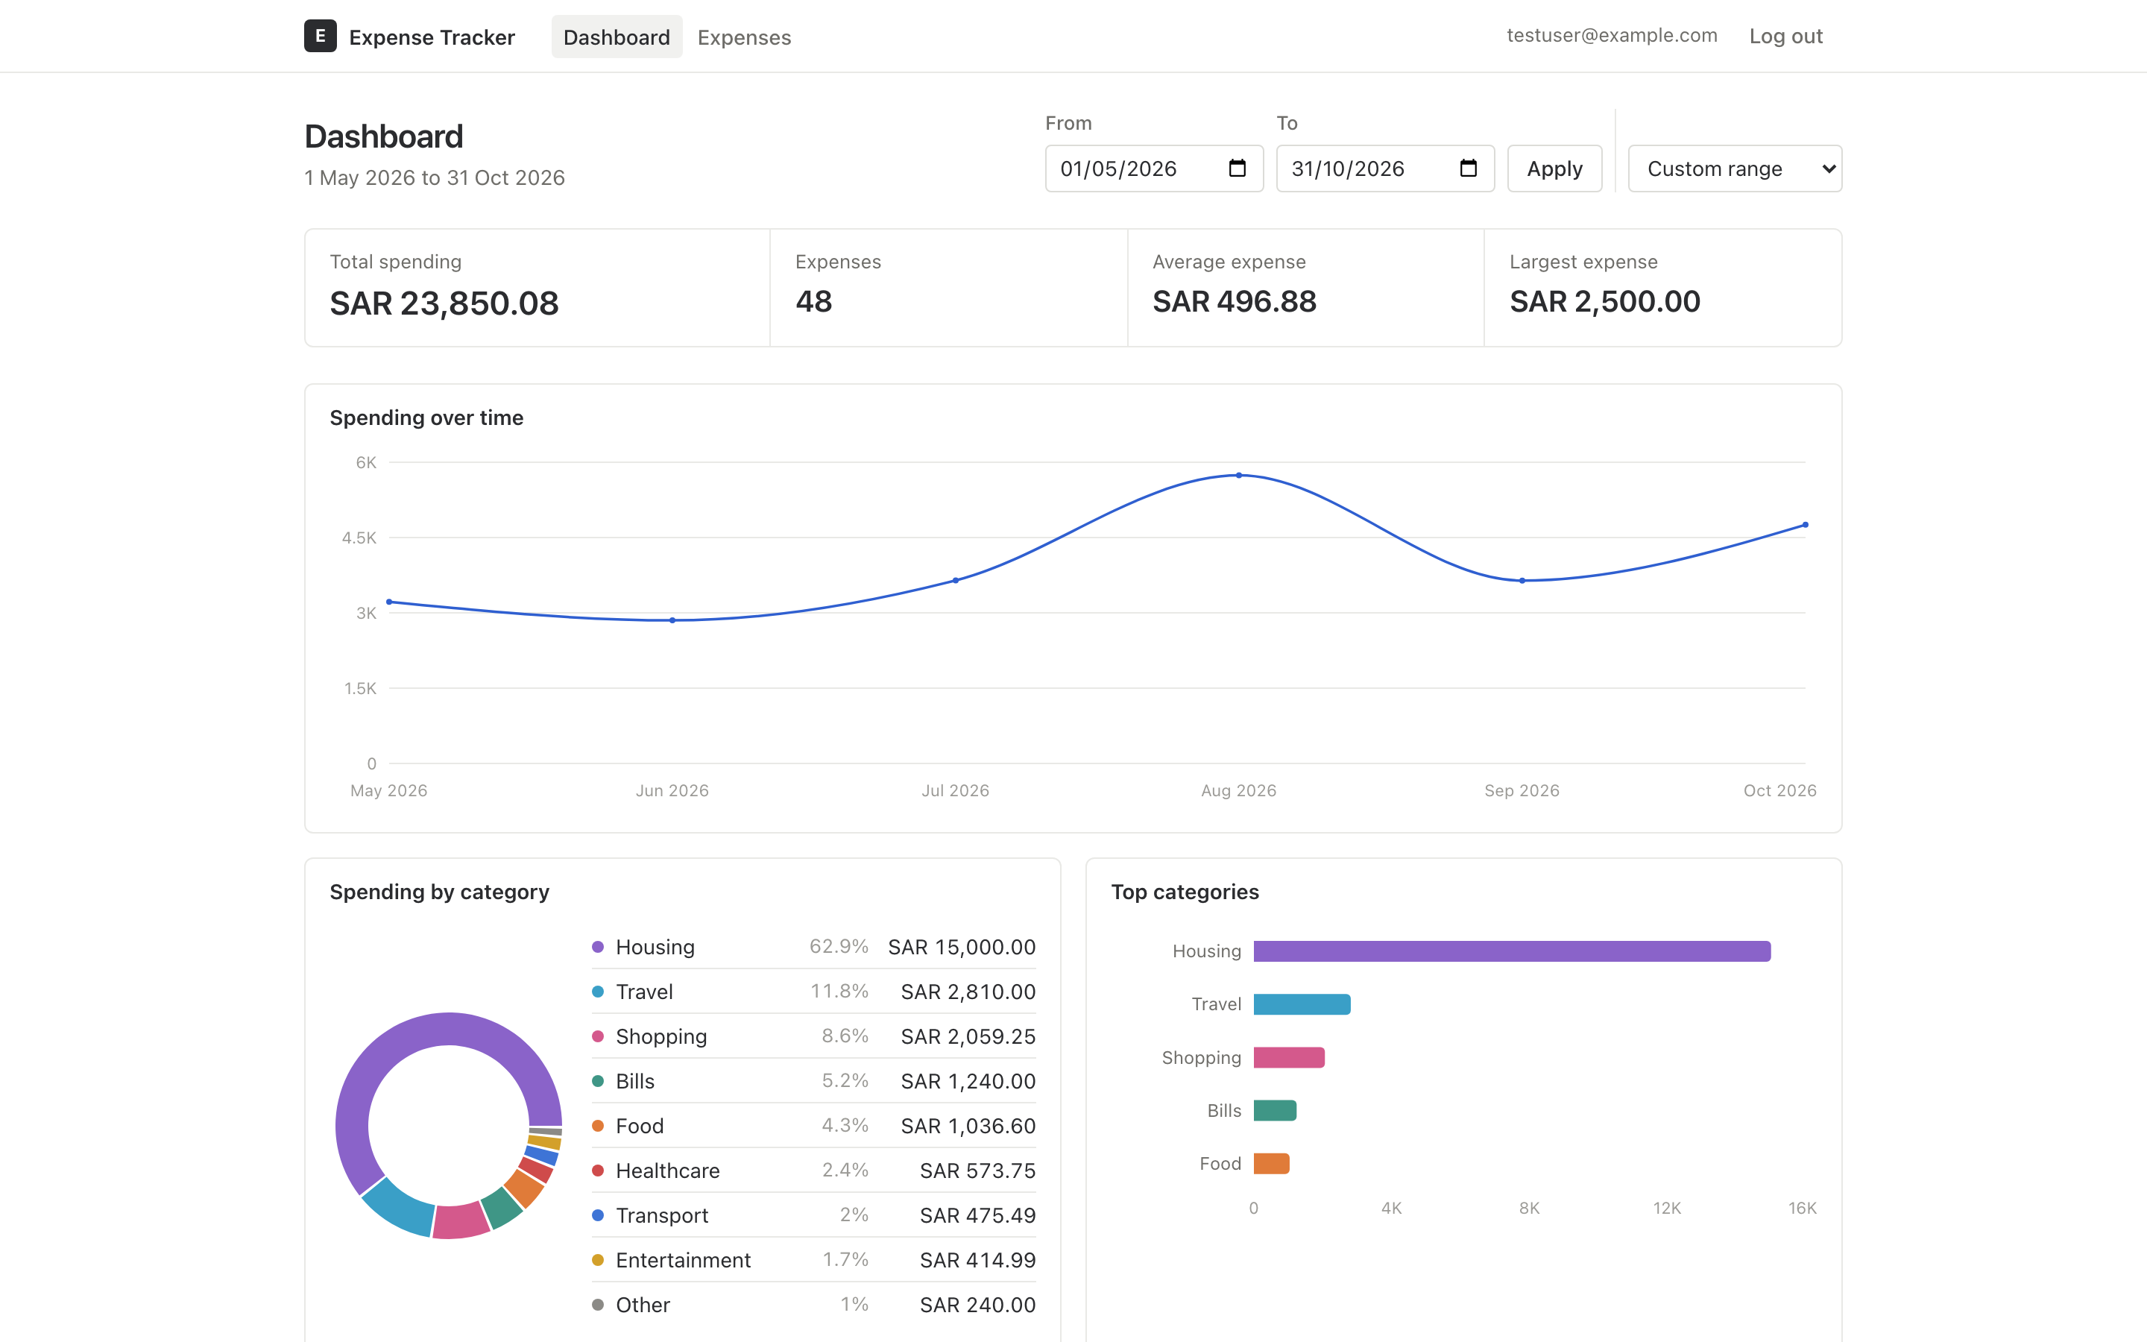Select the Aug 2026 peak point on chart
Viewport: 2147px width, 1342px height.
coord(1238,476)
